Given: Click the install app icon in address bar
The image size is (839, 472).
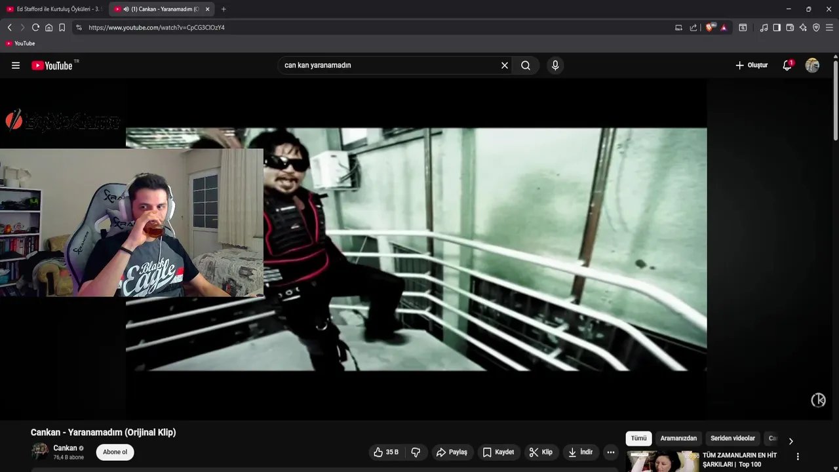Looking at the screenshot, I should [678, 28].
